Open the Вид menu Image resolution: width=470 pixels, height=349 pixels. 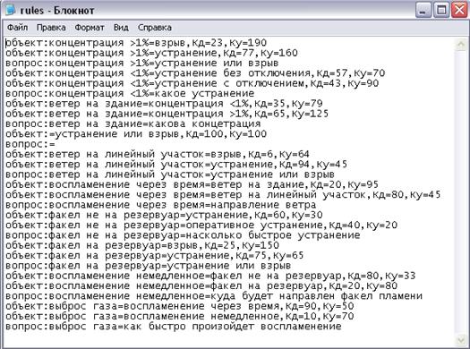pos(121,28)
